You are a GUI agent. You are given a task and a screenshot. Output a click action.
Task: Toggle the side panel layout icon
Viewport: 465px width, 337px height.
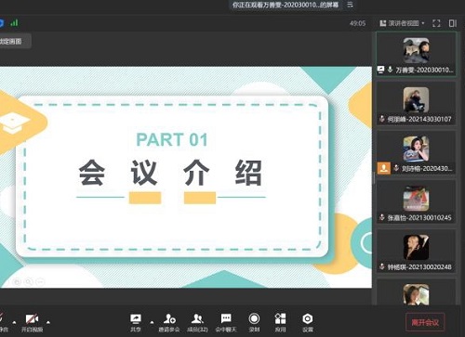tap(453, 23)
